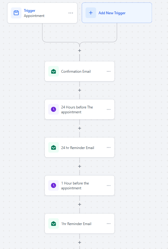
Task: Add a step below 1hr Reminder Email
Action: 80,243
